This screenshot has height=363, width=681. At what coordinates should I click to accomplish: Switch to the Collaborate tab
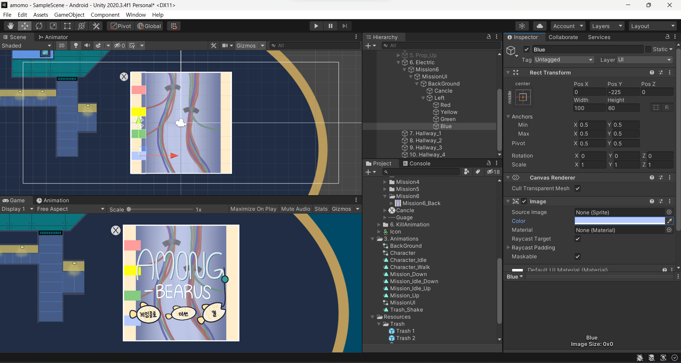[x=563, y=37]
